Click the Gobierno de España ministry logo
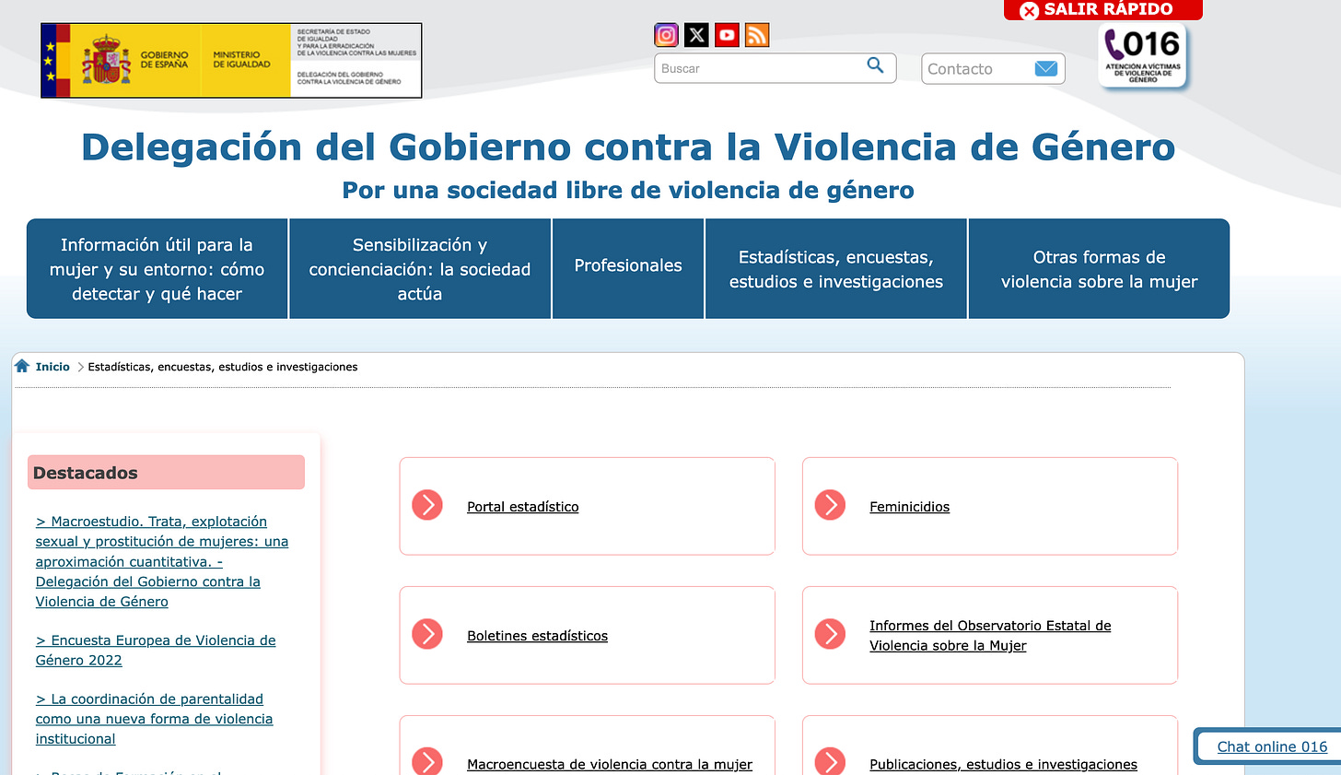This screenshot has height=775, width=1341. click(x=231, y=61)
